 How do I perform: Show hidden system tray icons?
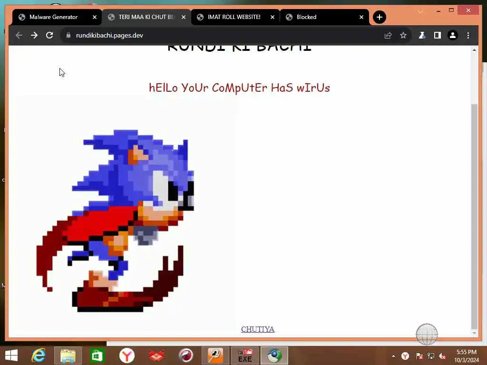point(393,356)
